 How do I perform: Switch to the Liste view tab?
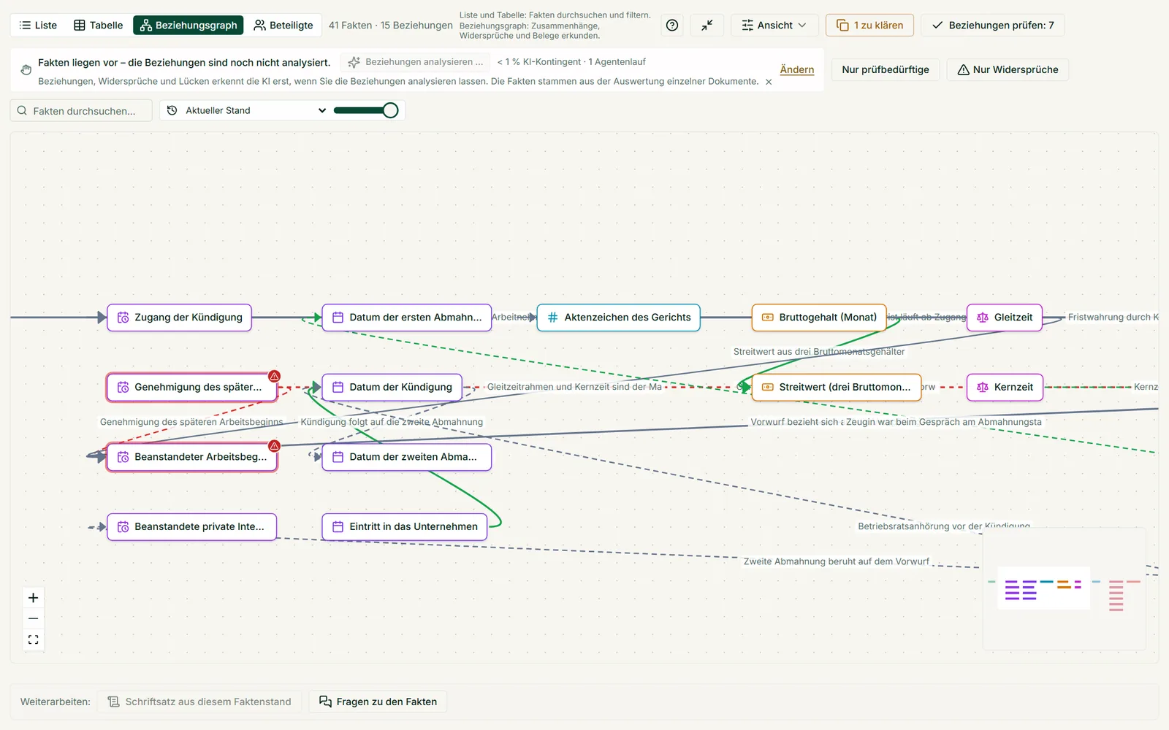click(x=38, y=26)
